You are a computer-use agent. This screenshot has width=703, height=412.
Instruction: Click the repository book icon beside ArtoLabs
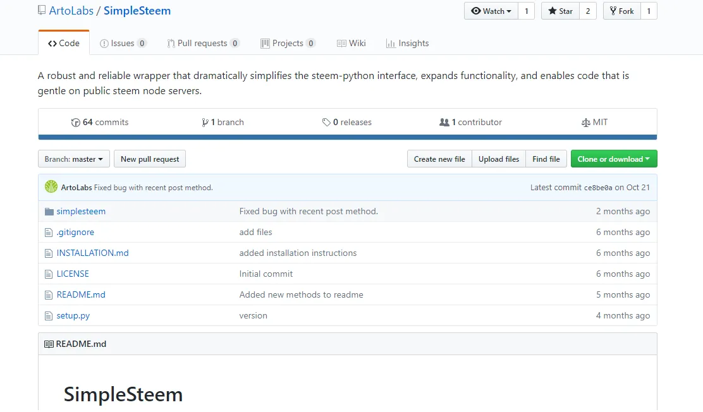42,10
